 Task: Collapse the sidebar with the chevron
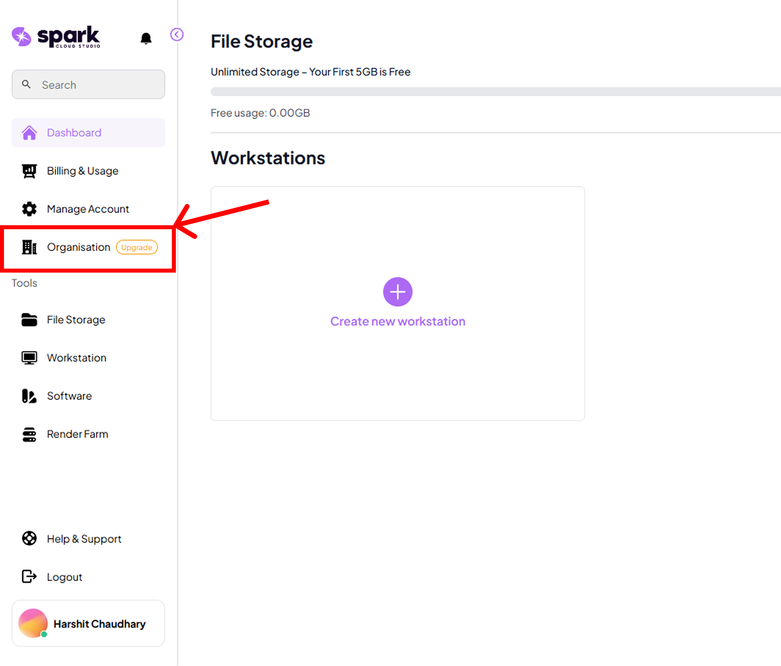click(x=177, y=35)
